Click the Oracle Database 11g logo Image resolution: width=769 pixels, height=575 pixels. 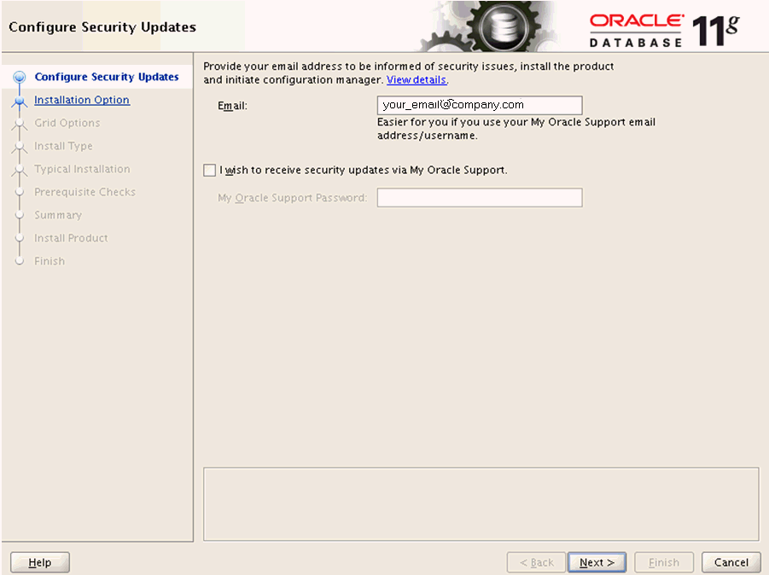click(665, 31)
